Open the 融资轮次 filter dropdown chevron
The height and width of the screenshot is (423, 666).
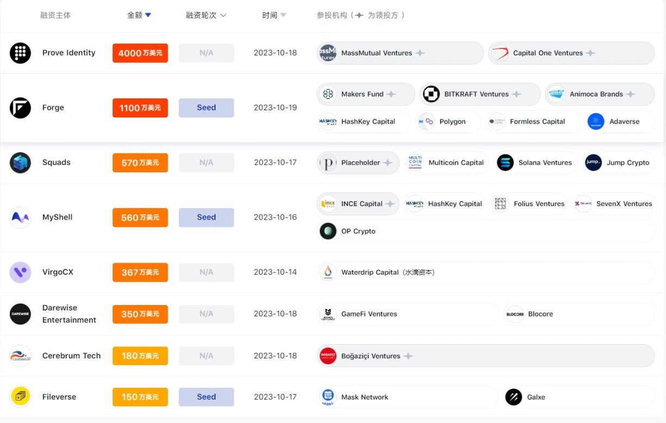[x=223, y=16]
